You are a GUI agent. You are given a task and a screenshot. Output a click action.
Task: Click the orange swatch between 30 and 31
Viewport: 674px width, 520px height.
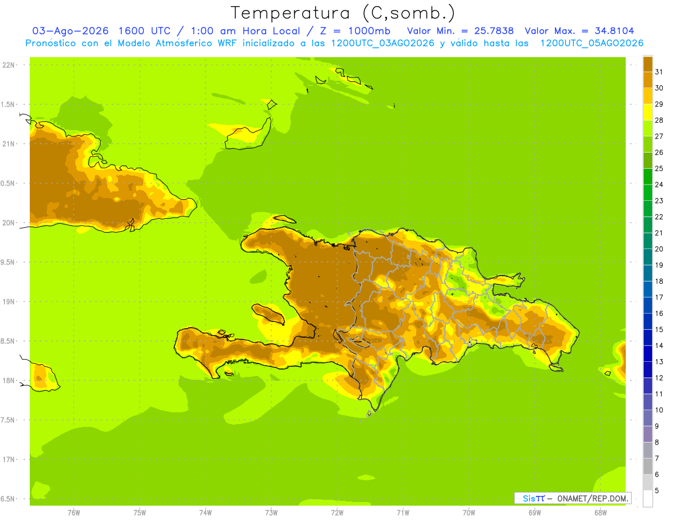click(x=648, y=80)
